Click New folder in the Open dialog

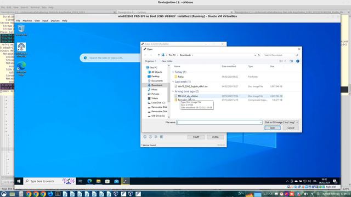[x=167, y=61]
